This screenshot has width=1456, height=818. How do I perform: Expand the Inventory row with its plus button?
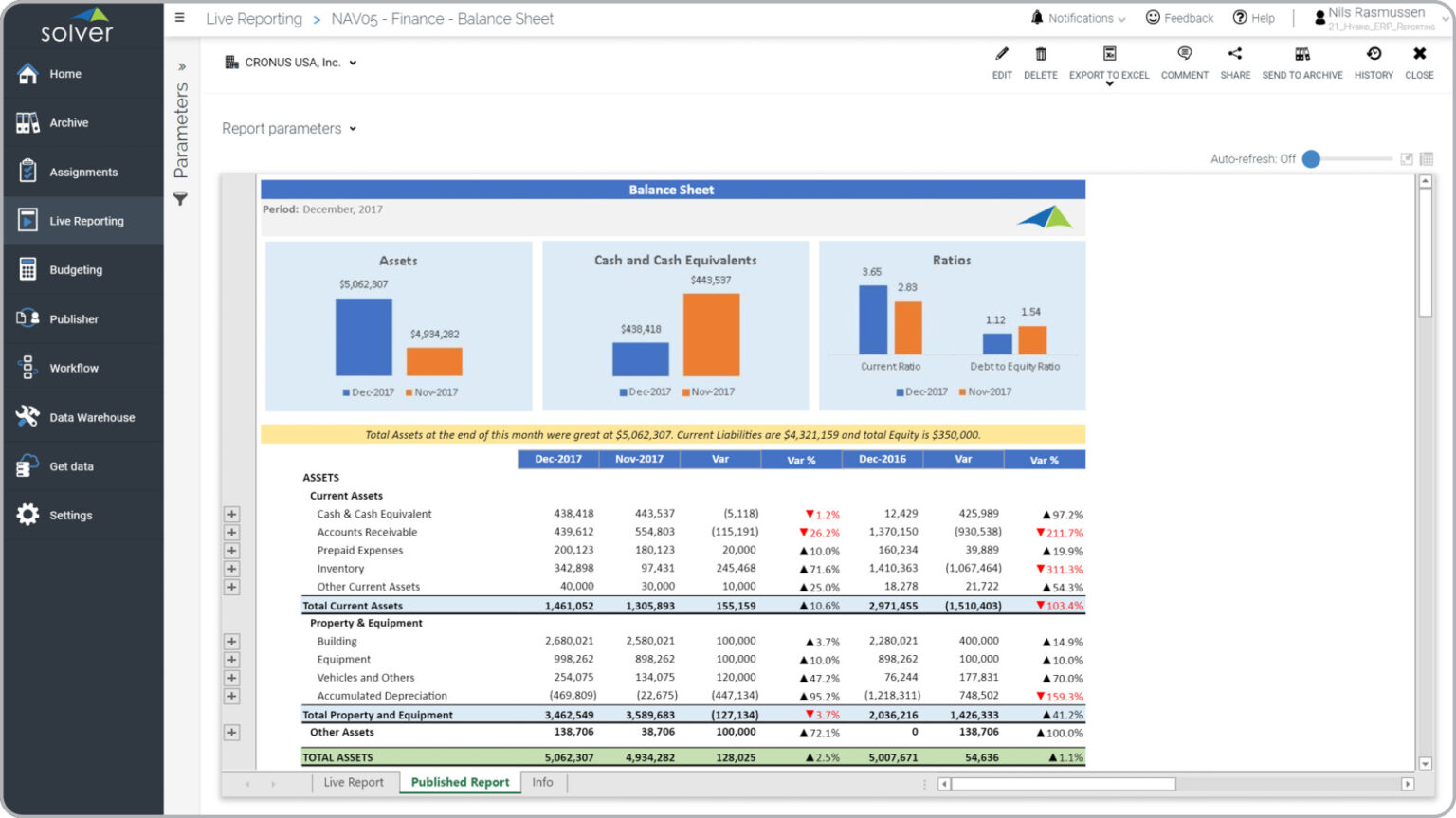[x=231, y=568]
